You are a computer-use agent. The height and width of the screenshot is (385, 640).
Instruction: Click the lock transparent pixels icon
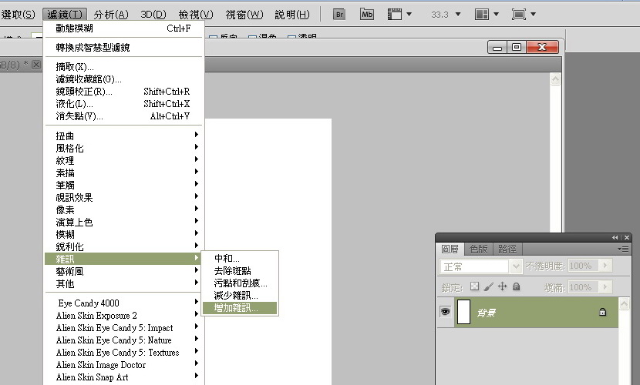(474, 286)
